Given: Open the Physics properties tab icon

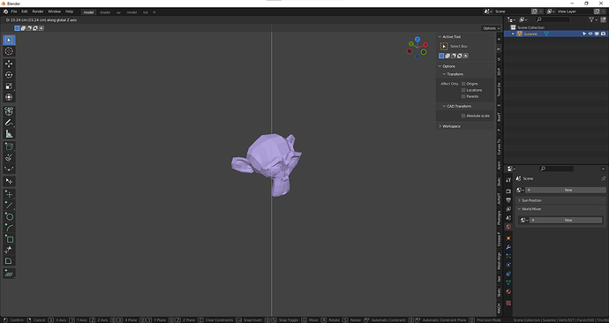Looking at the screenshot, I should pyautogui.click(x=508, y=265).
